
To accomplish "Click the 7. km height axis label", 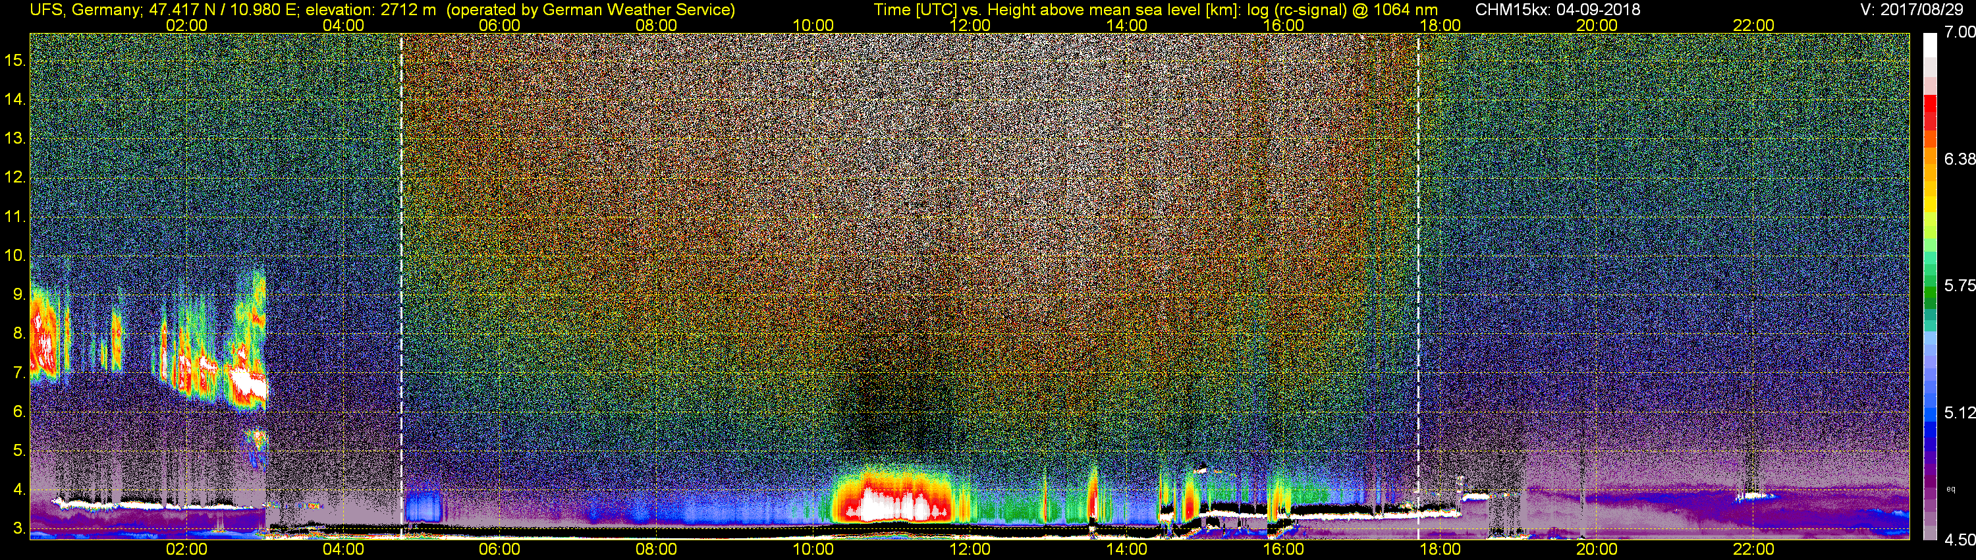I will point(19,373).
